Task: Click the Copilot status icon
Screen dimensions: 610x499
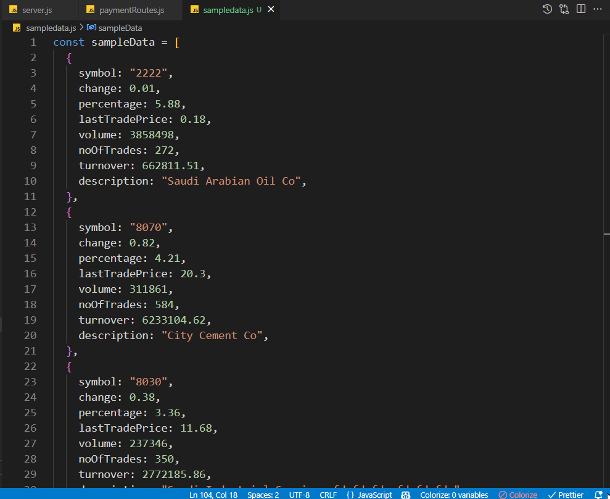Action: [406, 495]
